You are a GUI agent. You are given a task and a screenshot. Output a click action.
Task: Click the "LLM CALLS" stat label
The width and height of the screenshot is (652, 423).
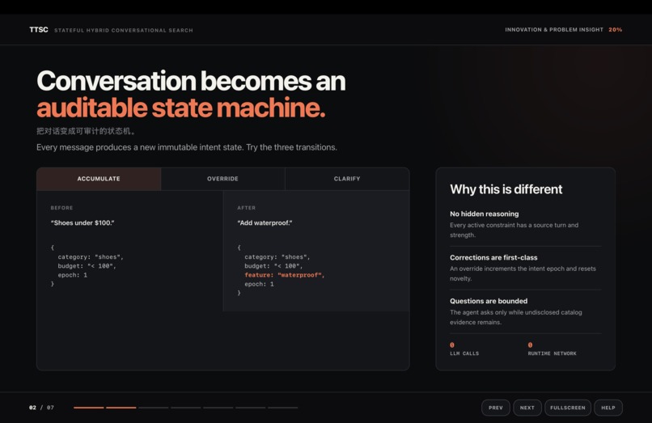[x=464, y=353]
